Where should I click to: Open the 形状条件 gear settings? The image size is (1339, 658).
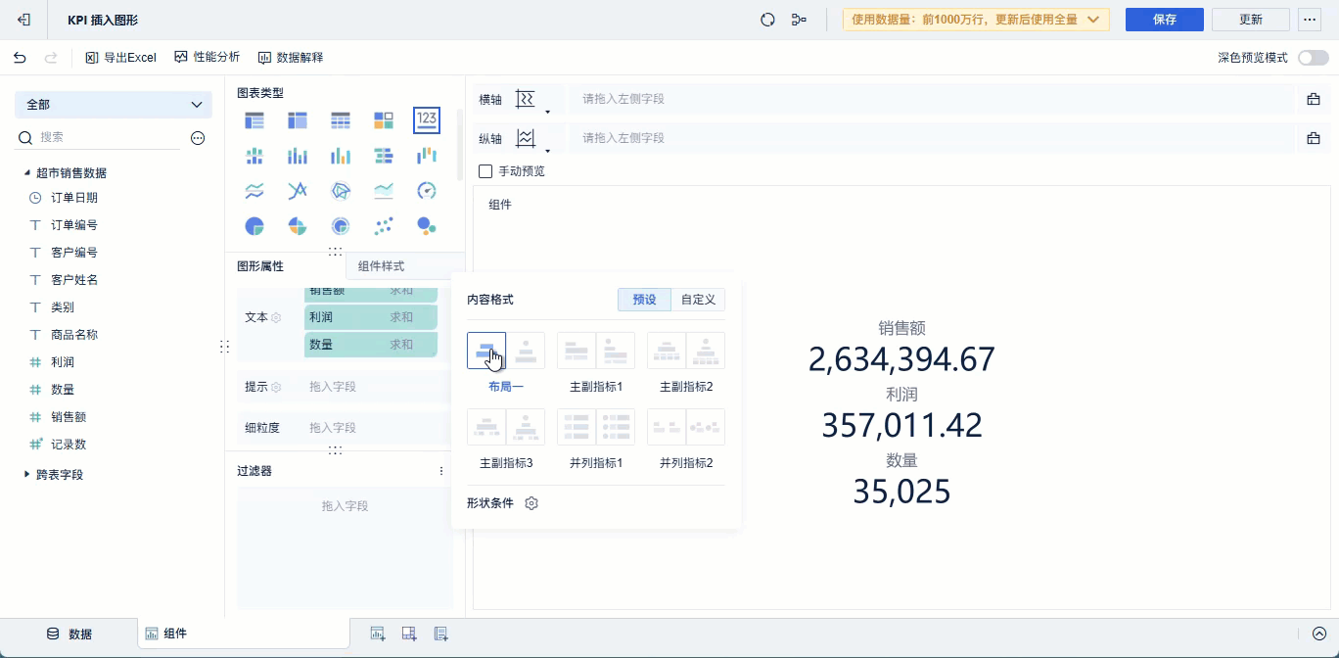pos(531,503)
